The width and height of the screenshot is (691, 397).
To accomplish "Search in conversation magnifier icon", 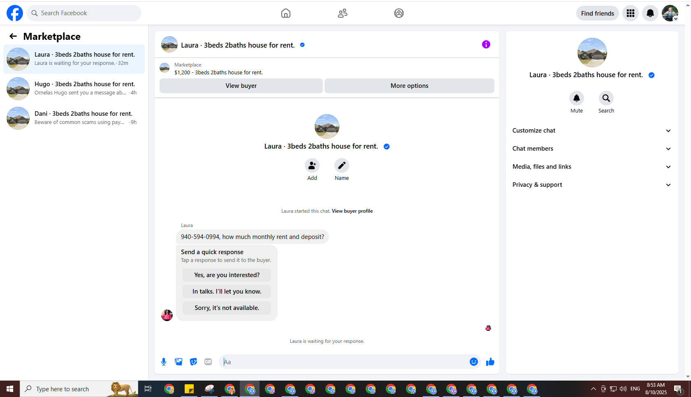I will 606,98.
